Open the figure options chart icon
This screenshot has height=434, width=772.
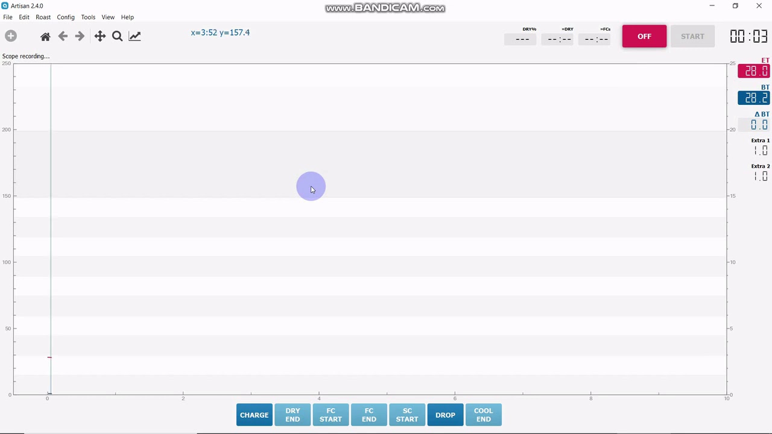[x=134, y=36]
